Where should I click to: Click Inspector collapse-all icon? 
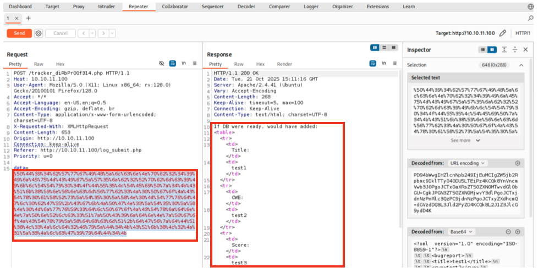click(x=515, y=49)
